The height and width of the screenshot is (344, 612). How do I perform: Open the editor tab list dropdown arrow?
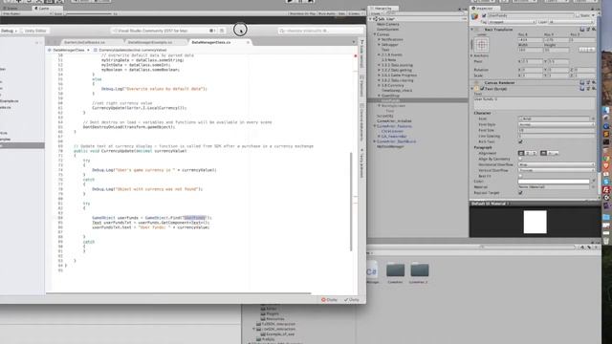pos(354,42)
